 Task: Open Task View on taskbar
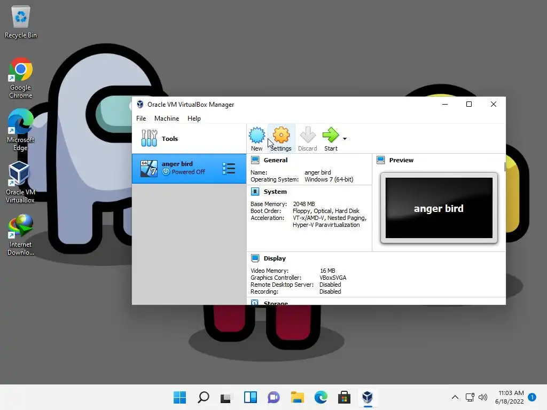[x=226, y=397]
